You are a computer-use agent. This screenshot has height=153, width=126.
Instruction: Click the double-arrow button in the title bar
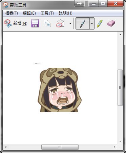79,3
